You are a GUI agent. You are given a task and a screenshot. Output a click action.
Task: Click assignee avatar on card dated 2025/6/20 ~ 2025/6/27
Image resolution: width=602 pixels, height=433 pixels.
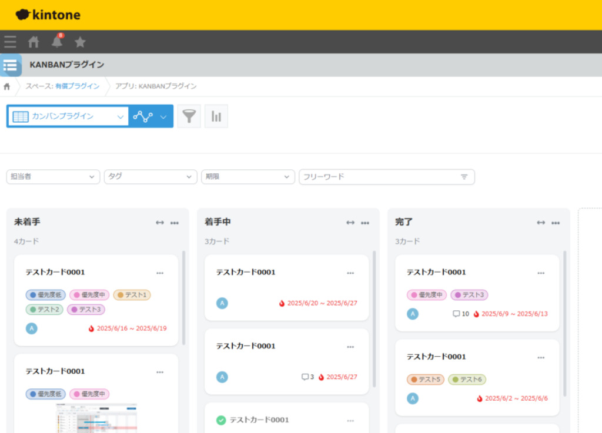point(222,303)
